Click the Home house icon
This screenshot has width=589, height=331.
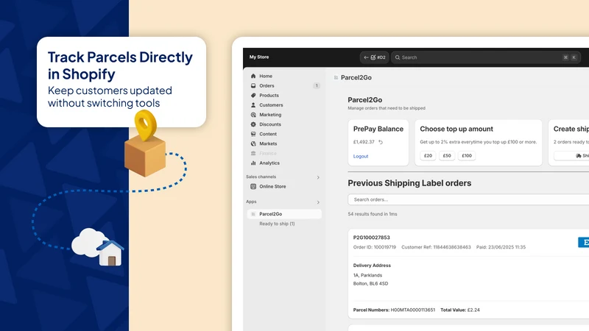[253, 76]
